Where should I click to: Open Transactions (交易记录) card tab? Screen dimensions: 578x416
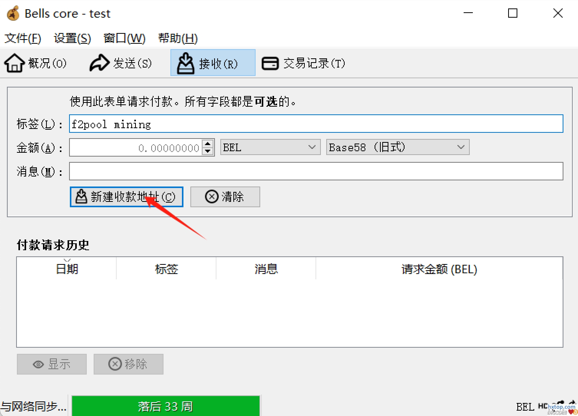(303, 63)
